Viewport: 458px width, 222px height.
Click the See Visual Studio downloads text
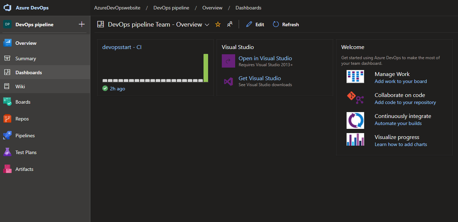[x=265, y=85]
